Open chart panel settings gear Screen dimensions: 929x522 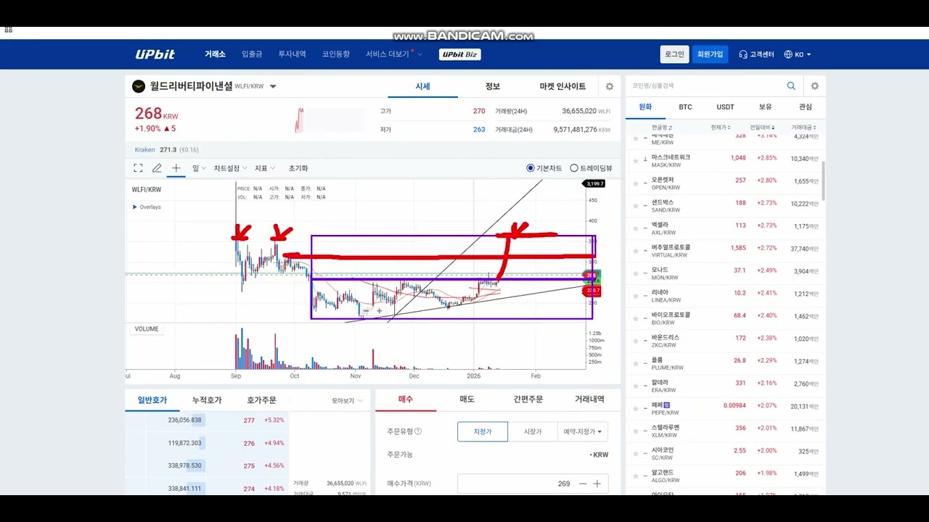point(610,86)
